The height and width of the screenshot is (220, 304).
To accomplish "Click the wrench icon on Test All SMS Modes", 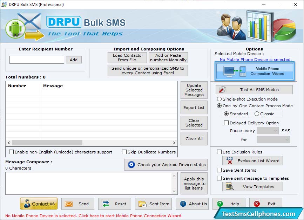I will pos(222,90).
